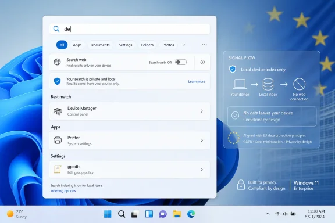The height and width of the screenshot is (223, 335).
Task: Click checkmark icon beside "No data leaves your device"
Action: [x=235, y=116]
